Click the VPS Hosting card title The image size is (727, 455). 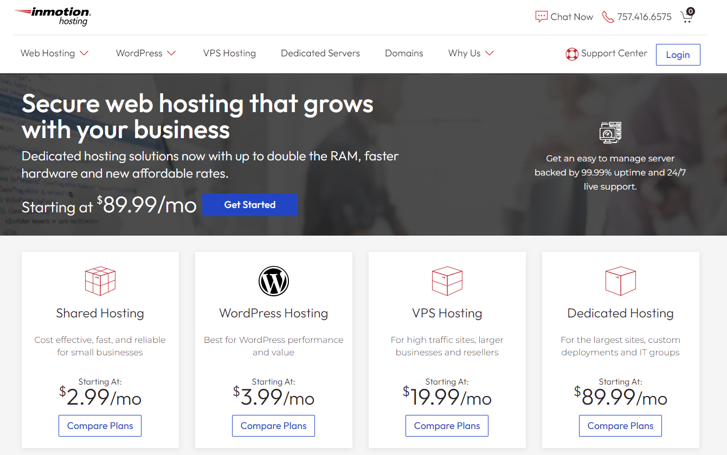coord(447,313)
